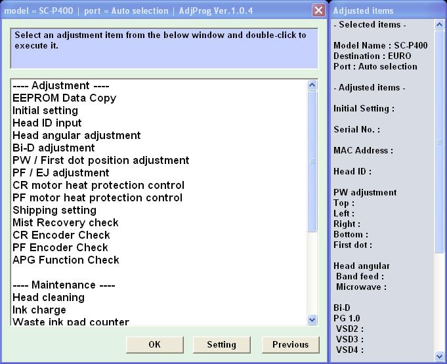Viewport: 447px width, 364px height.
Task: Pick Bi-D adjustment from list
Action: [x=54, y=148]
